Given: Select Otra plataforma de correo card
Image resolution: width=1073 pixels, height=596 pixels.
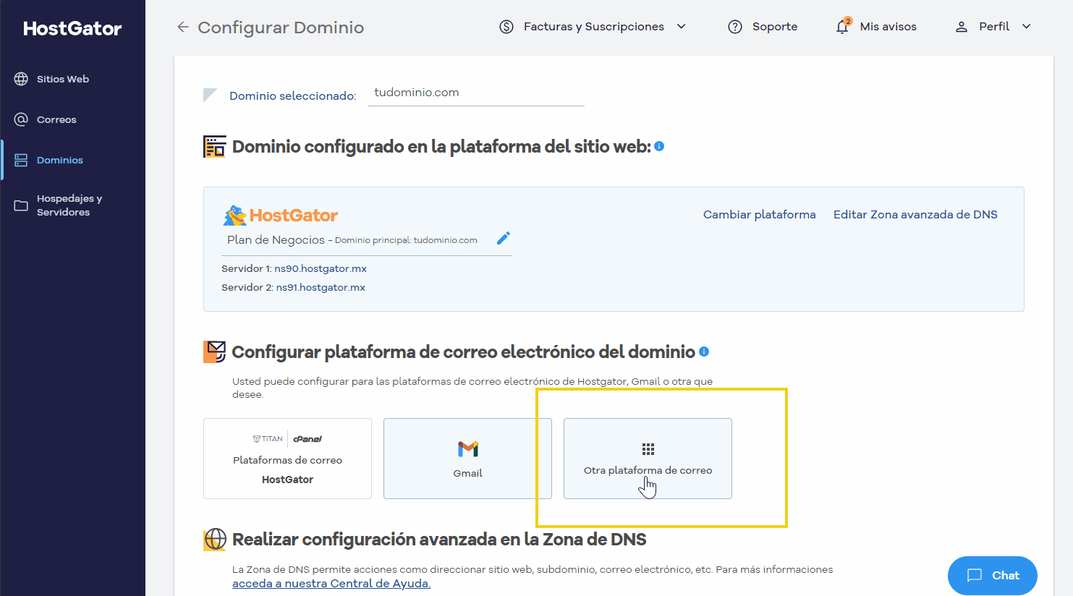Looking at the screenshot, I should (x=648, y=459).
